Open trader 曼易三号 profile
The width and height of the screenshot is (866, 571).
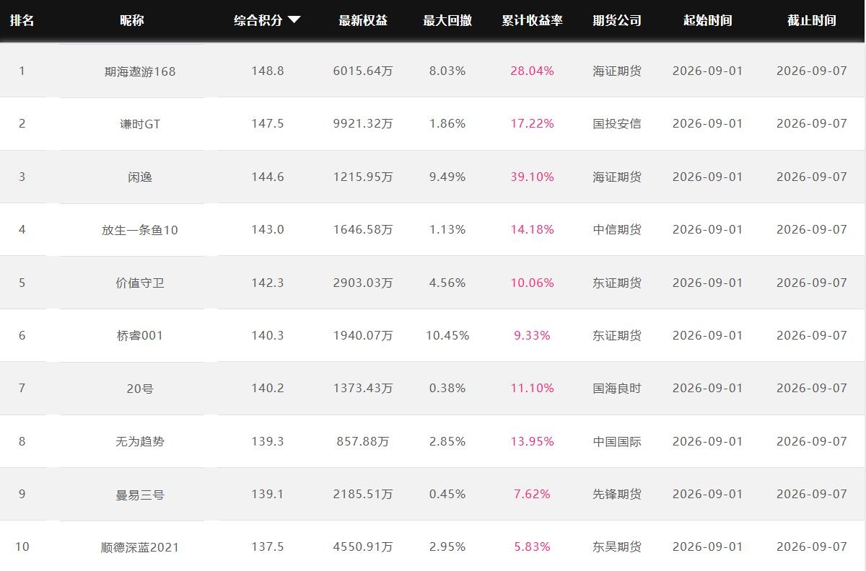coord(140,495)
